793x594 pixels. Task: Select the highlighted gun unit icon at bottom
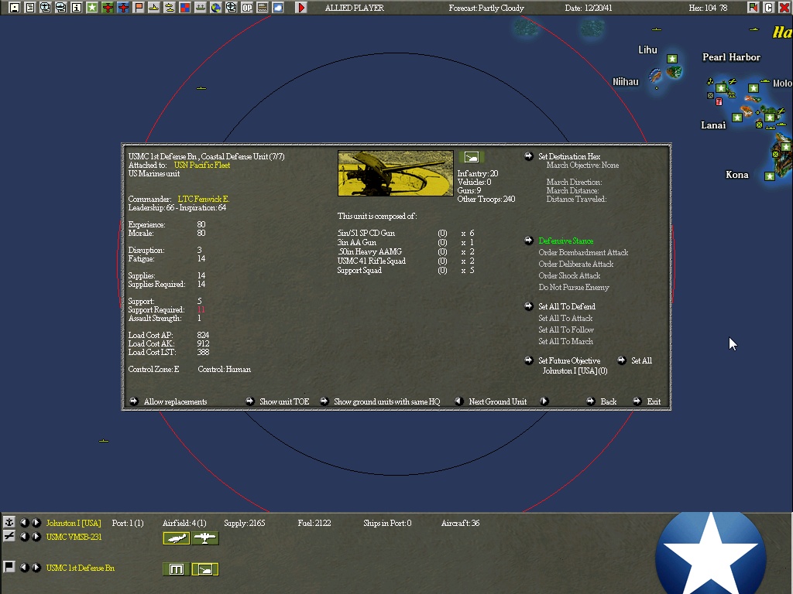tap(205, 569)
